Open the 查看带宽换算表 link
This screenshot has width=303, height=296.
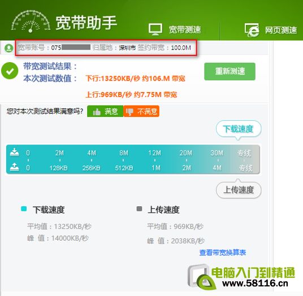(x=222, y=253)
